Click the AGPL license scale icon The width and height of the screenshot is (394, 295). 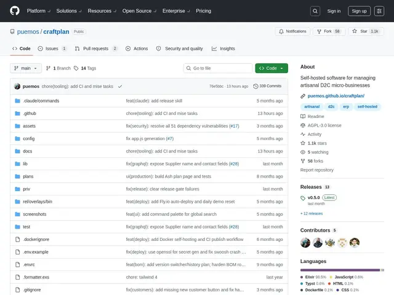(x=303, y=125)
